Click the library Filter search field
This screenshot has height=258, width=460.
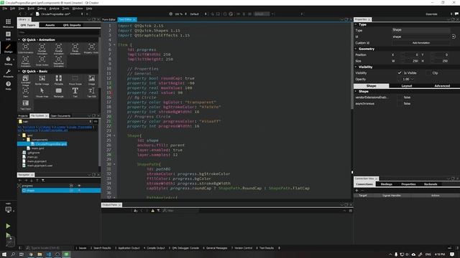[x=58, y=32]
